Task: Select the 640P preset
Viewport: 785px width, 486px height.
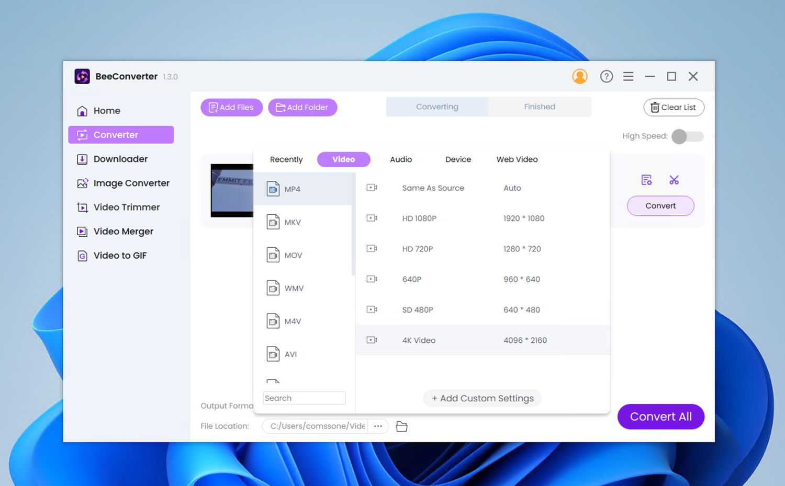Action: click(x=483, y=279)
